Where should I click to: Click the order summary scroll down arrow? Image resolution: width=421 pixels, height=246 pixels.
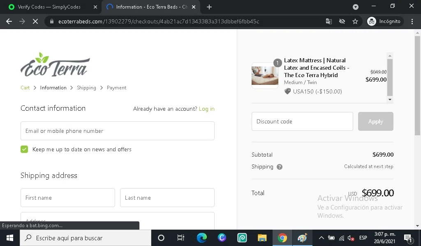[x=390, y=100]
